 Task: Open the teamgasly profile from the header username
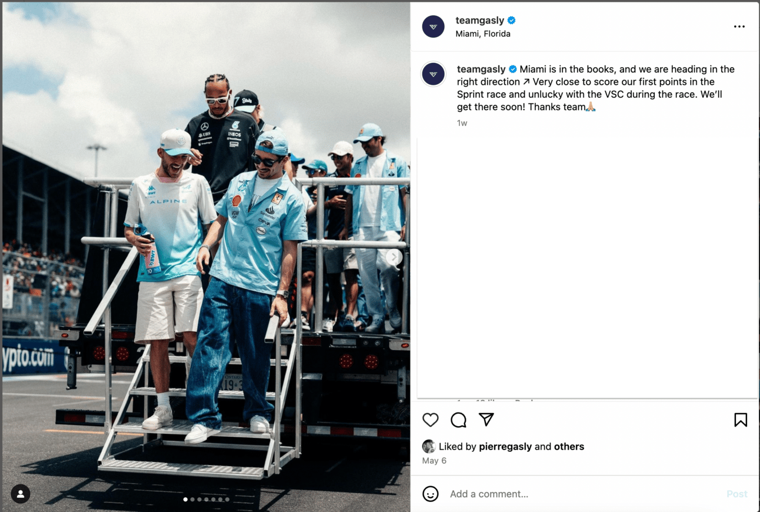[x=479, y=21]
